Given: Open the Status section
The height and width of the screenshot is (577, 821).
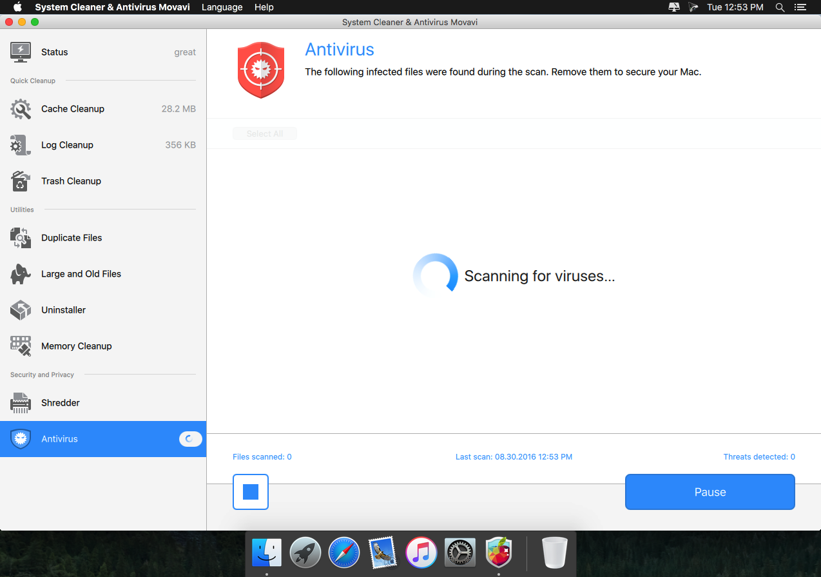Looking at the screenshot, I should pyautogui.click(x=103, y=52).
